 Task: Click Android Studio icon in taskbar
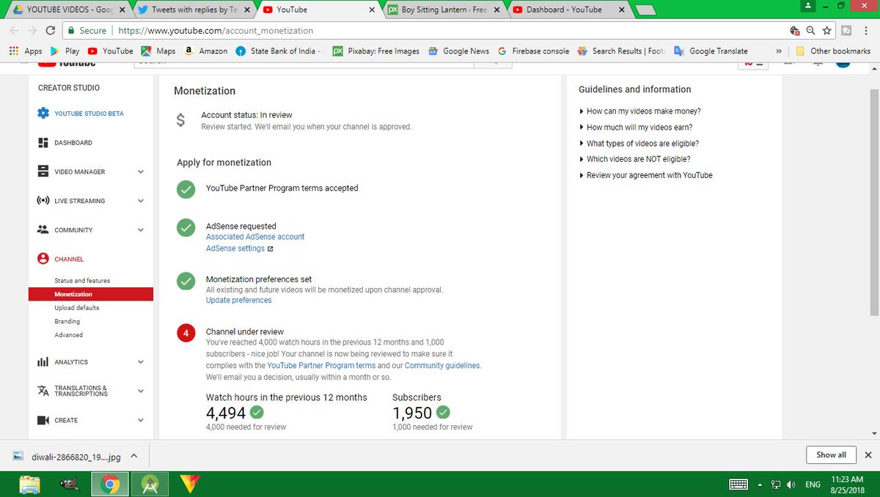(150, 484)
